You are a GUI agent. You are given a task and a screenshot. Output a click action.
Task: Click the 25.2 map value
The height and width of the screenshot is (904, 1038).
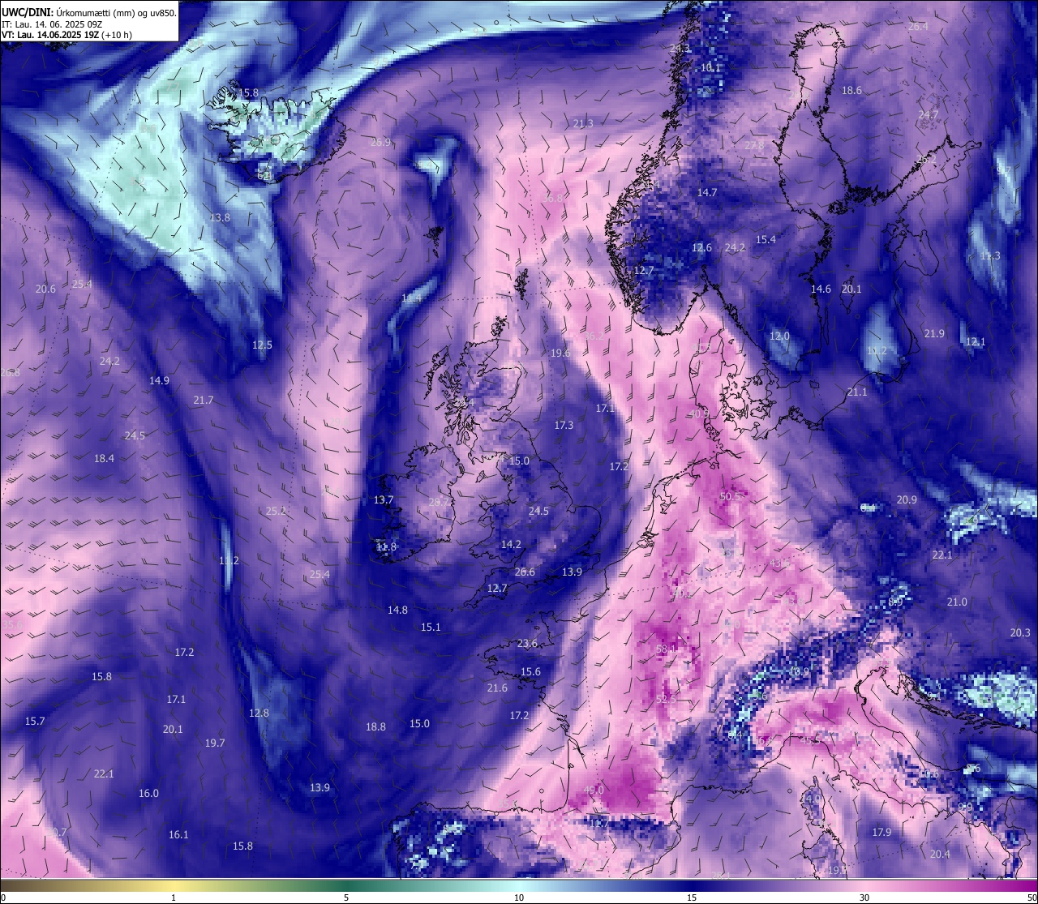click(276, 511)
